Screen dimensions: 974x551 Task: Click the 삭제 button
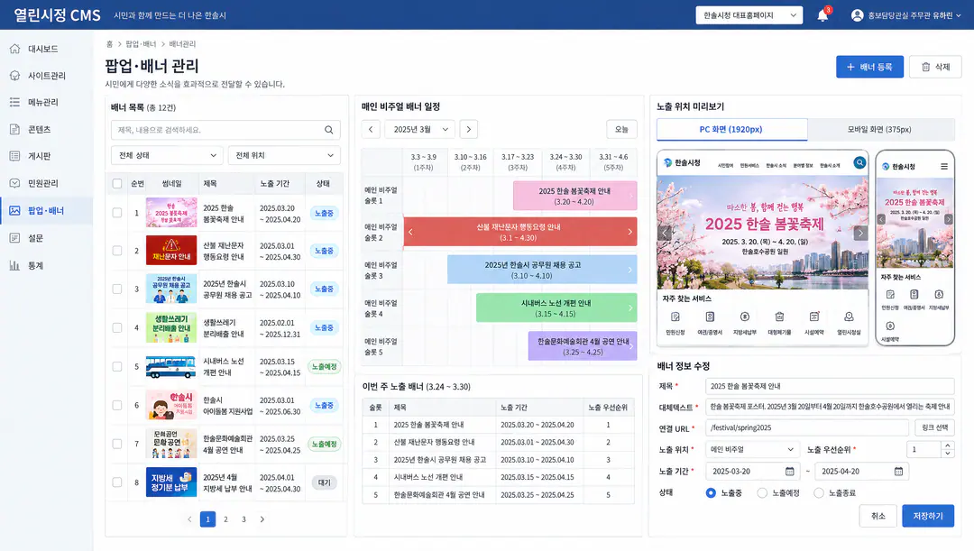[x=935, y=67]
